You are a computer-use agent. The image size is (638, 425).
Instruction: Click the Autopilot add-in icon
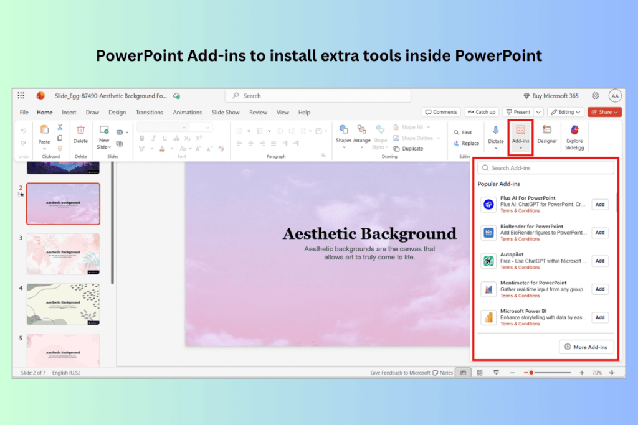pos(488,261)
